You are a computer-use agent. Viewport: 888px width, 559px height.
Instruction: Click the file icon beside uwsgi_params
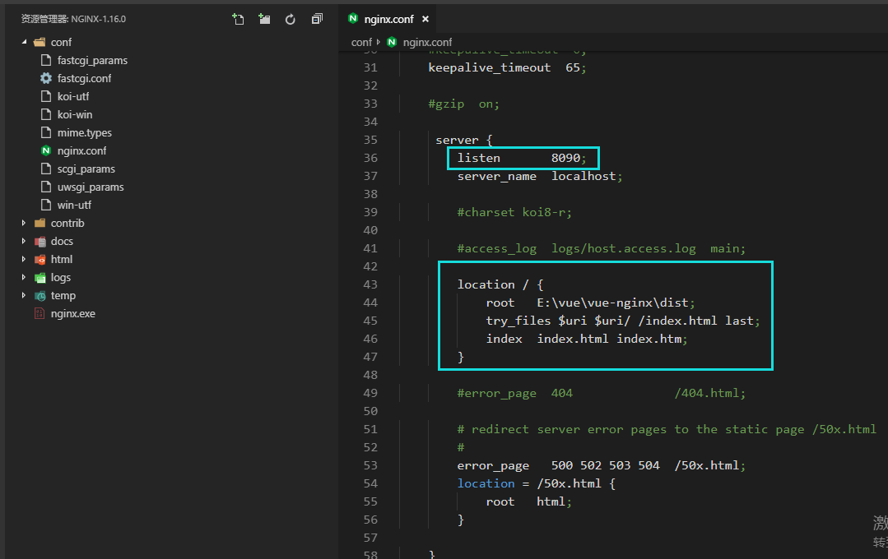(46, 187)
